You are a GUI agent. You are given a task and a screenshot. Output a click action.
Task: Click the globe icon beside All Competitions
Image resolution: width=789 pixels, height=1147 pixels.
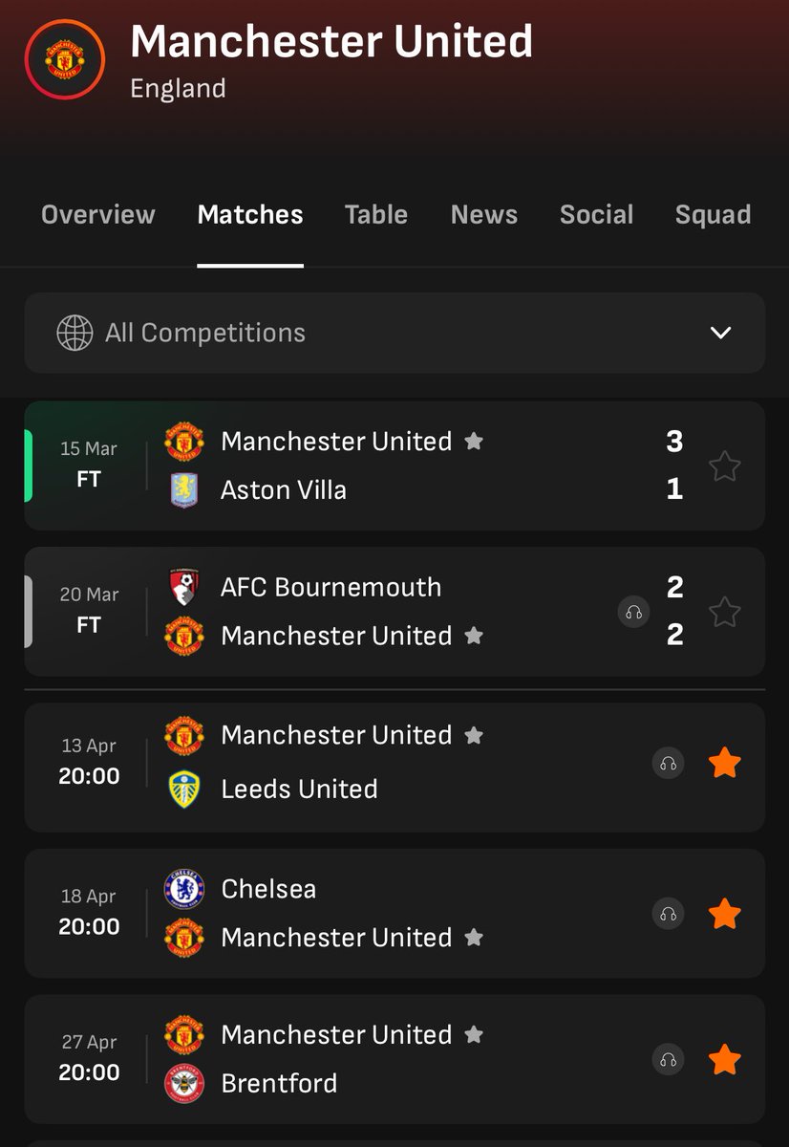pos(75,333)
